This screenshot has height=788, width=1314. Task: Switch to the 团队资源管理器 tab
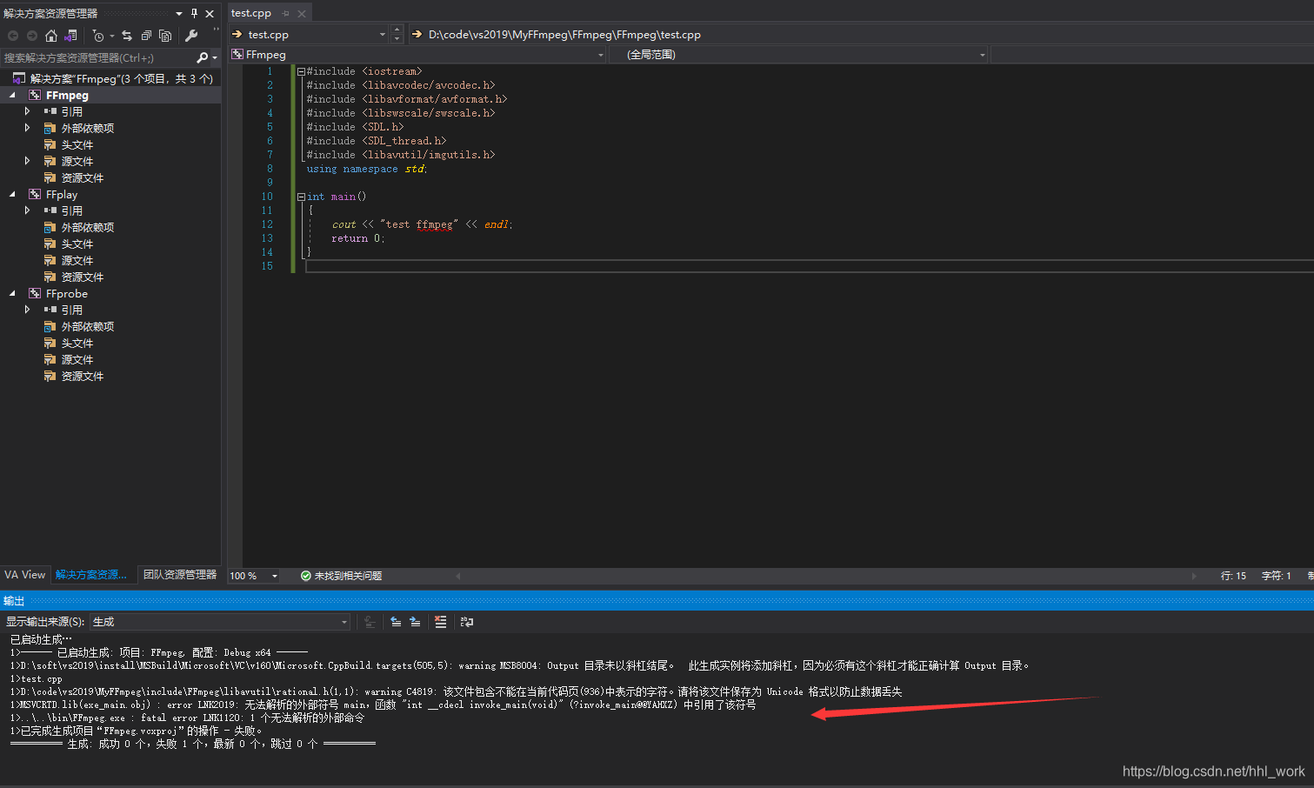tap(180, 575)
